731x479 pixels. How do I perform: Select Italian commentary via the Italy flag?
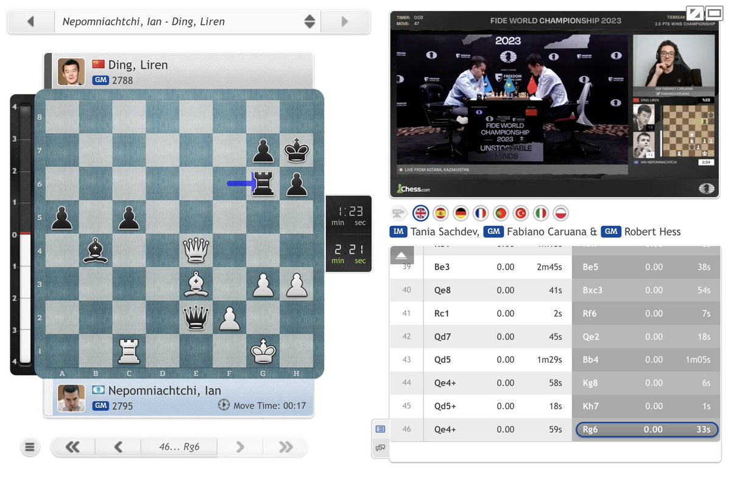coord(541,213)
